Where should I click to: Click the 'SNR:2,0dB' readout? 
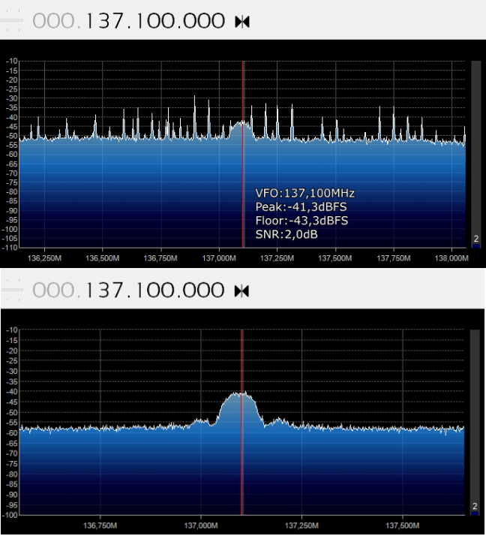click(286, 234)
